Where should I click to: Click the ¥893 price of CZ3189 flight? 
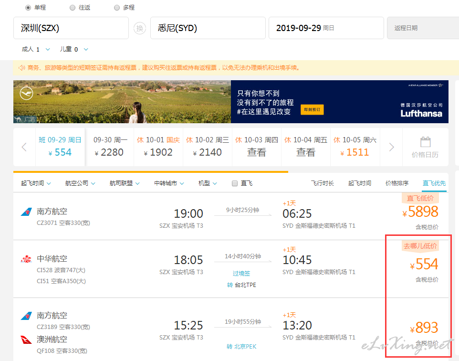click(x=424, y=328)
